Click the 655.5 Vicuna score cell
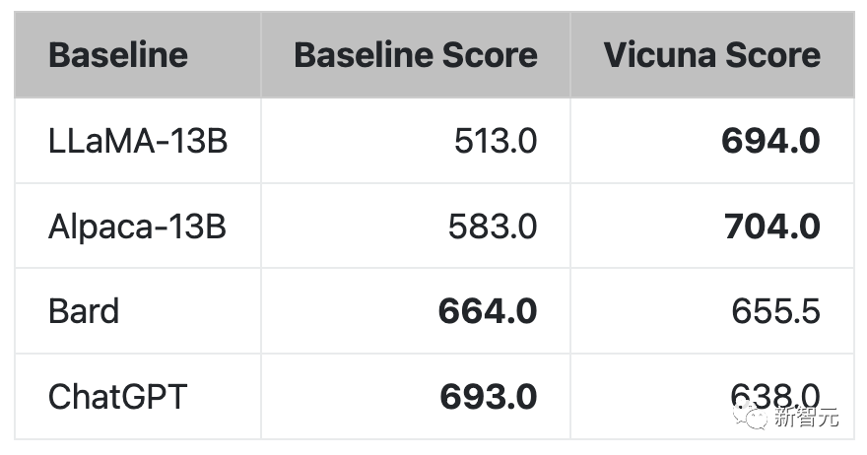Image resolution: width=867 pixels, height=455 pixels. [x=775, y=310]
